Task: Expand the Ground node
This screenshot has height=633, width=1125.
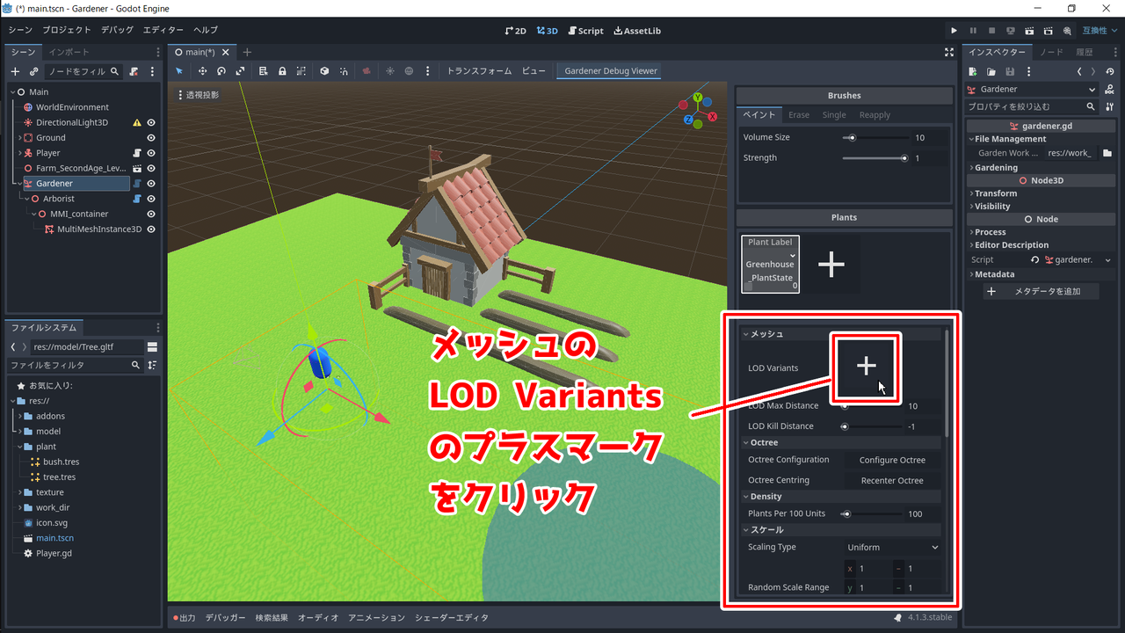Action: tap(19, 138)
